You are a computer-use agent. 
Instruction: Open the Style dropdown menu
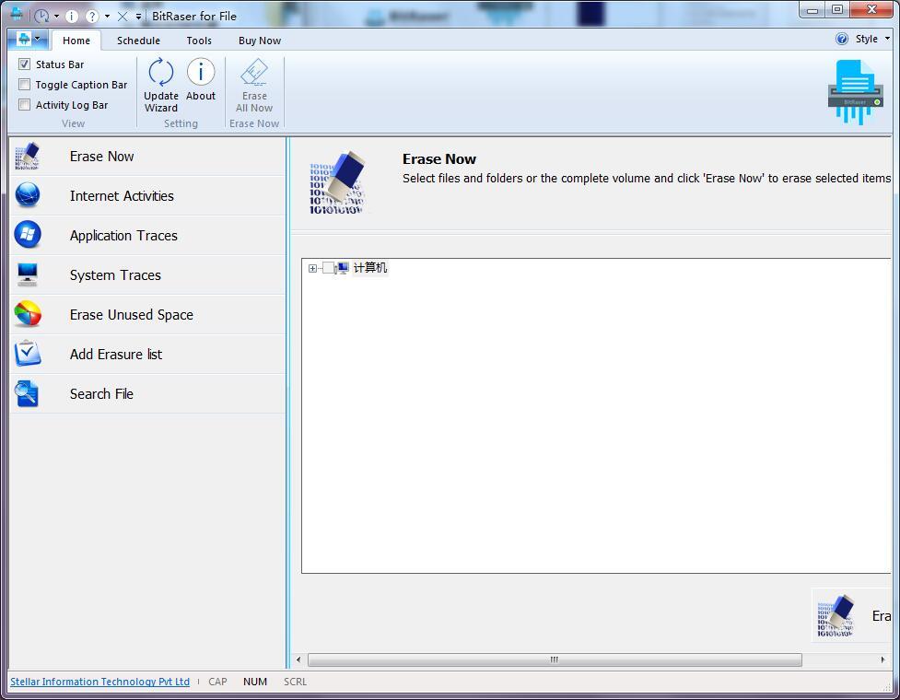(x=872, y=39)
